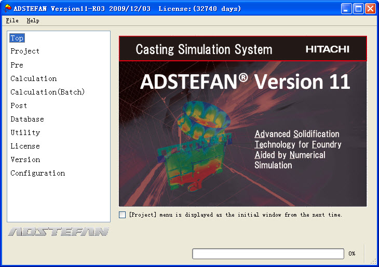The image size is (379, 267).
Task: Click the ADSTEFAN Version 11 splash image
Action: [242, 121]
